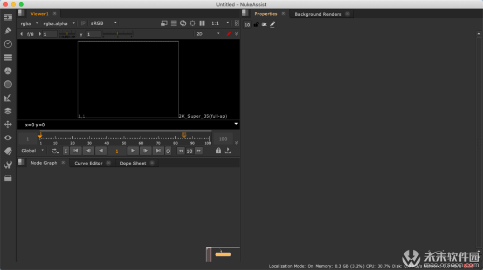This screenshot has width=483, height=270.
Task: Lock the timeline range with padlock
Action: point(218,151)
